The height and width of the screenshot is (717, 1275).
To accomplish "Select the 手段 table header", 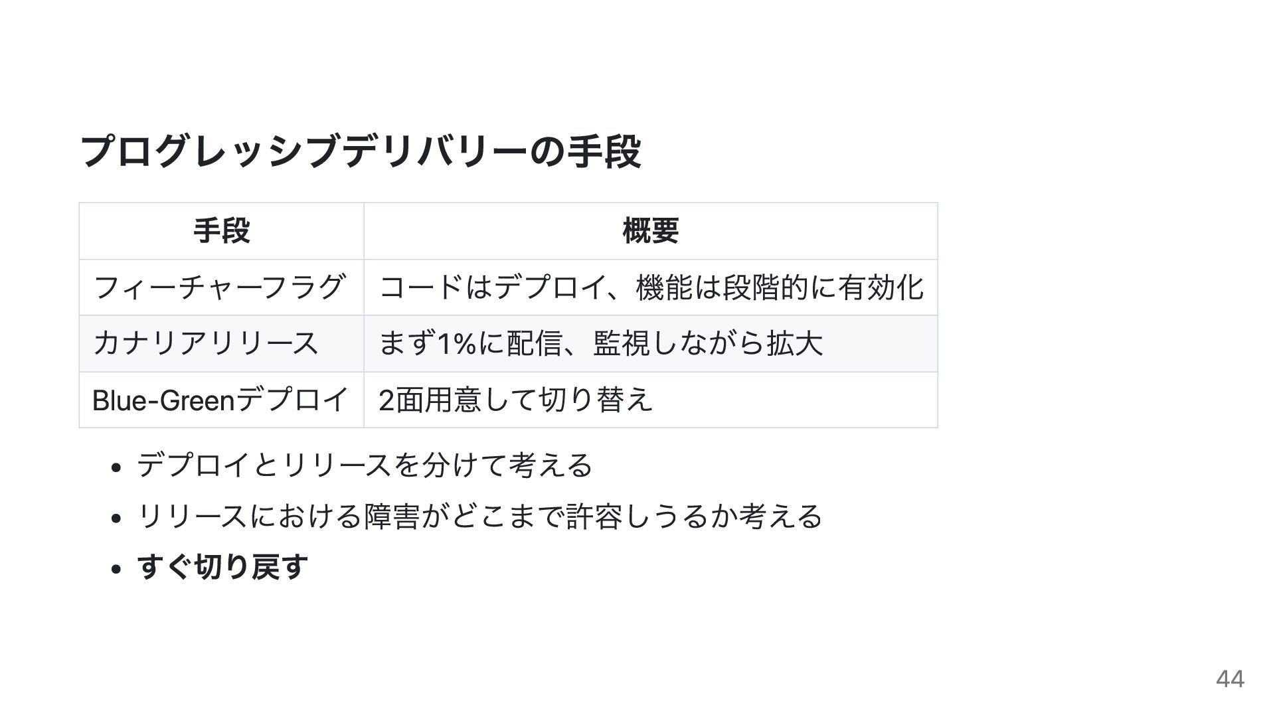I will (222, 231).
